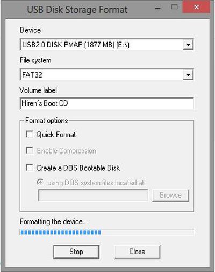The image size is (215, 272).
Task: Click the Close button at bottom
Action: 137,252
